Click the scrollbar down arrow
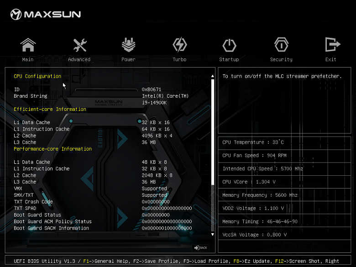Screen dimensions: 356x267 coord(213,234)
